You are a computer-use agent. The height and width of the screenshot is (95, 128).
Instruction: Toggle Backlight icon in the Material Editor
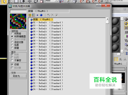click(126, 24)
